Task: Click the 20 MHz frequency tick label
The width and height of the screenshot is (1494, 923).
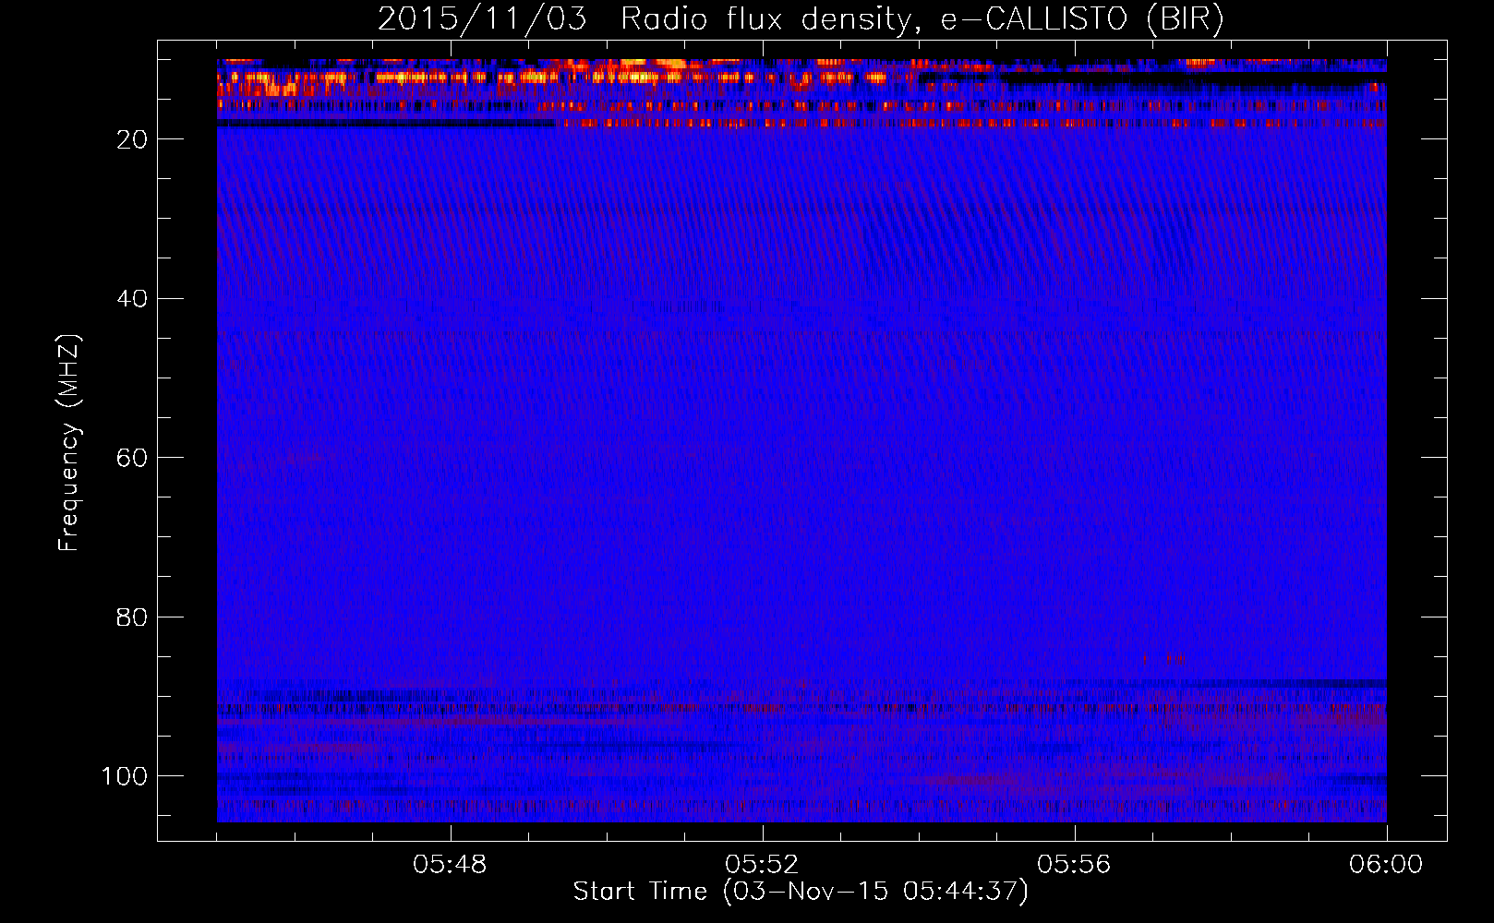Action: pyautogui.click(x=132, y=139)
